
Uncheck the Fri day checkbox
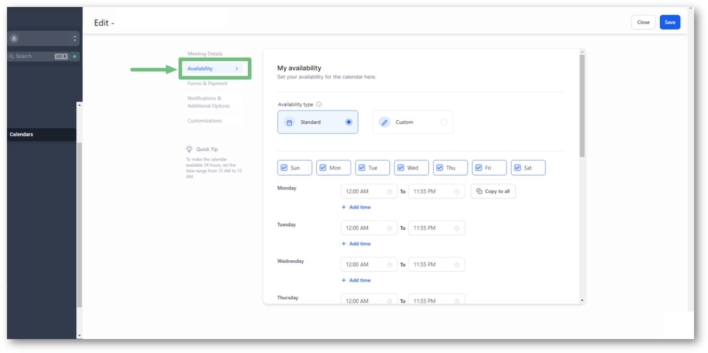point(479,168)
